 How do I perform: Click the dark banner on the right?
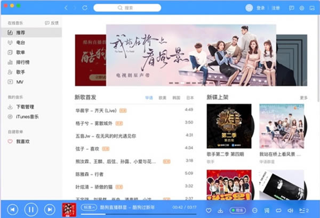coord(292,60)
